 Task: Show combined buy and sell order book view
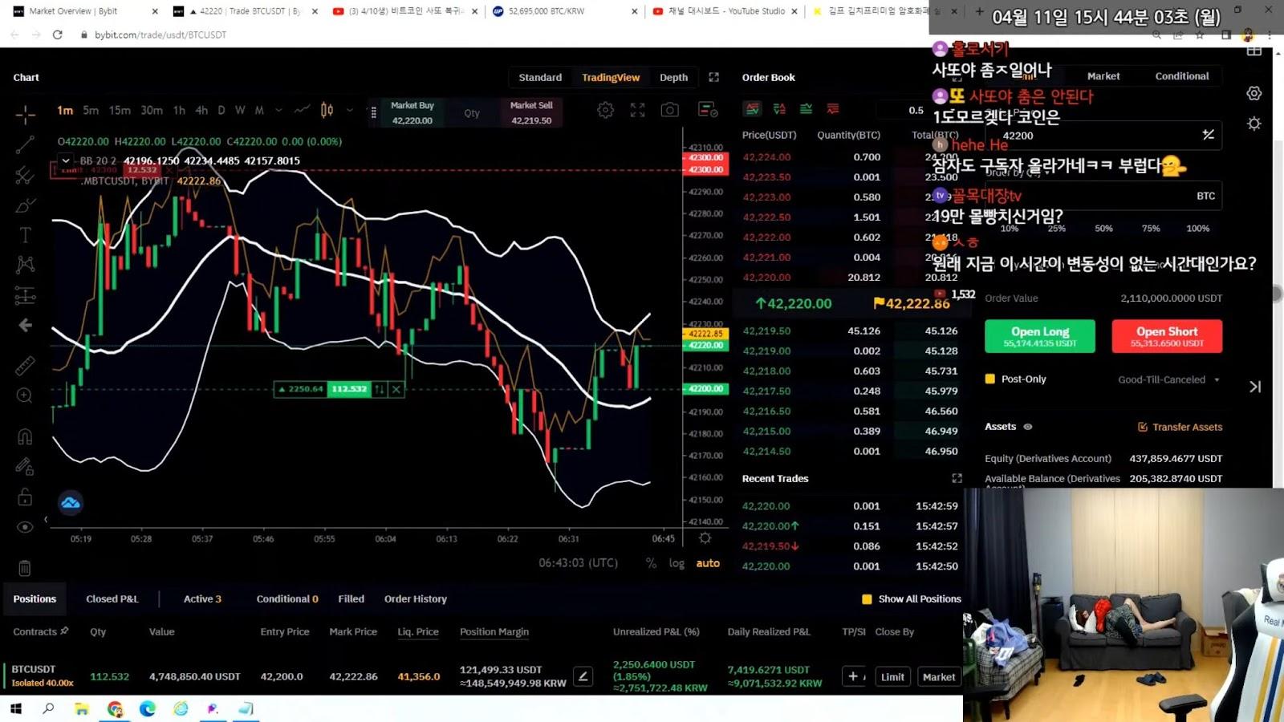click(753, 109)
